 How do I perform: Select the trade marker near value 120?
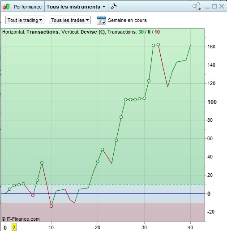149,81
